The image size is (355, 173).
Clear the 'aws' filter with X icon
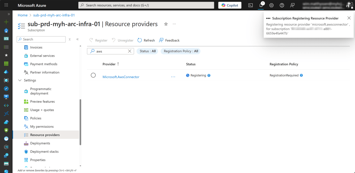point(130,51)
